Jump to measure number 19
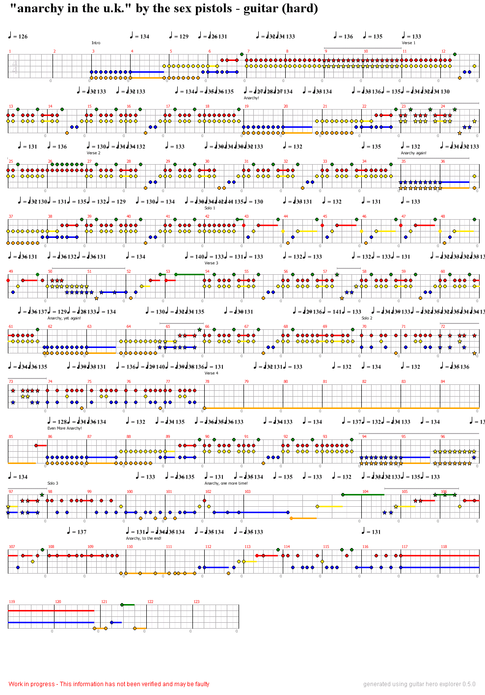 [x=246, y=106]
